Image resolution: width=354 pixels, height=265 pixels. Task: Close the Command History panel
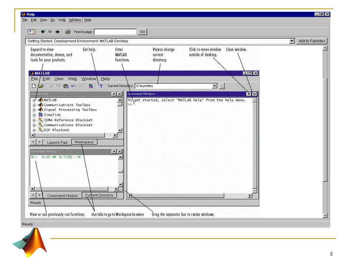pos(119,152)
